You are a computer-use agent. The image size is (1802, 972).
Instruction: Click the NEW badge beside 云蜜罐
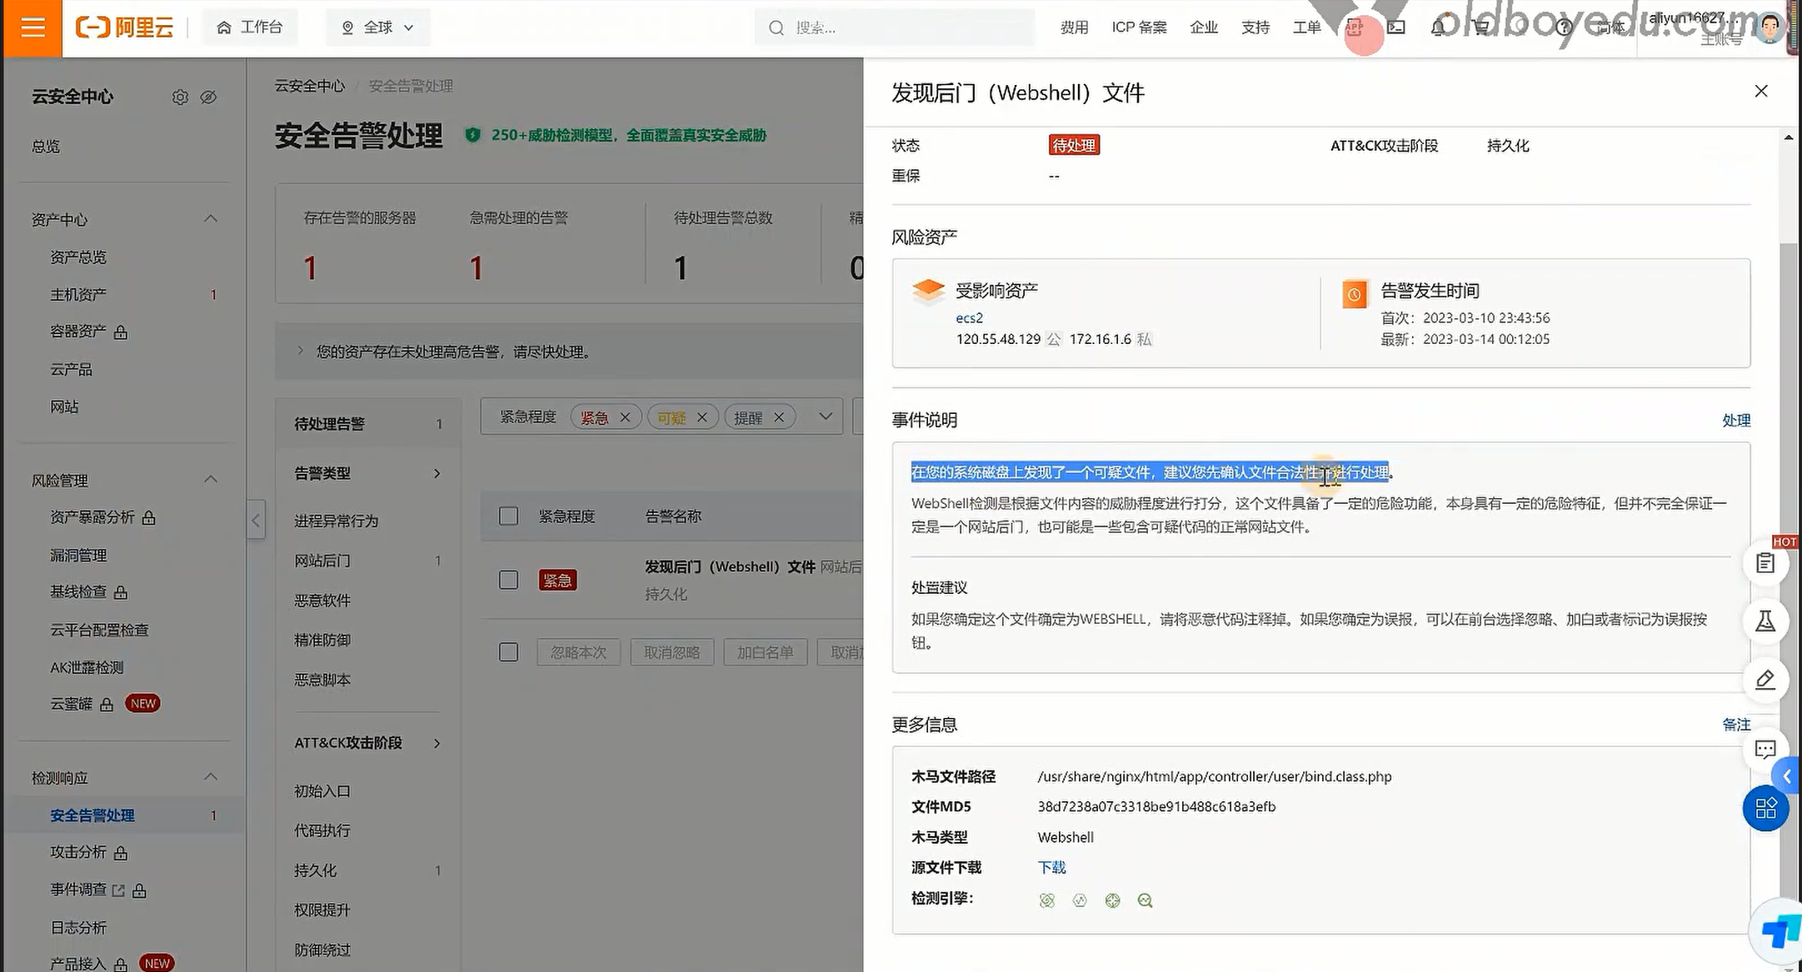[x=142, y=704]
